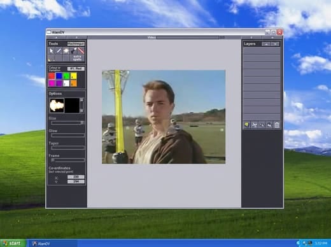The image size is (331, 247).
Task: Click the up arrow beside Options thumbnails
Action: click(x=81, y=100)
